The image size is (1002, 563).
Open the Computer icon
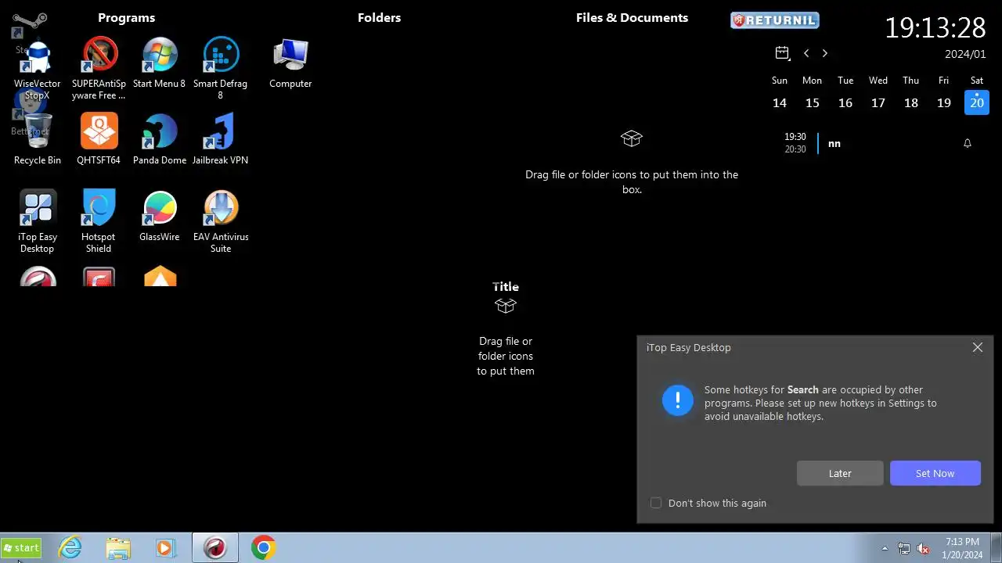coord(290,63)
